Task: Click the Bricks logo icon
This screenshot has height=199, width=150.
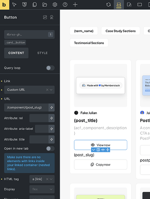Action: pyautogui.click(x=4, y=5)
